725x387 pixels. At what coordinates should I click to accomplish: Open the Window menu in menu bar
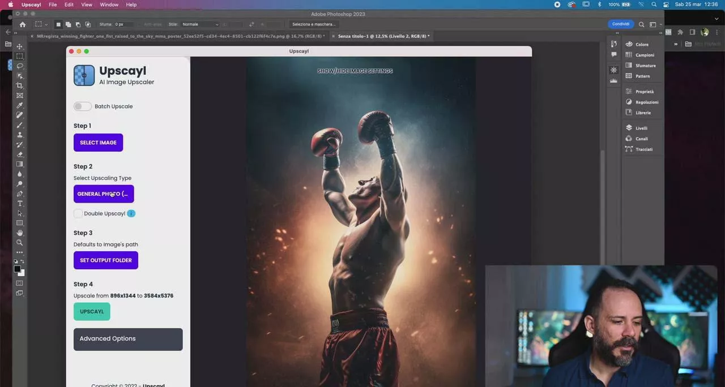109,5
